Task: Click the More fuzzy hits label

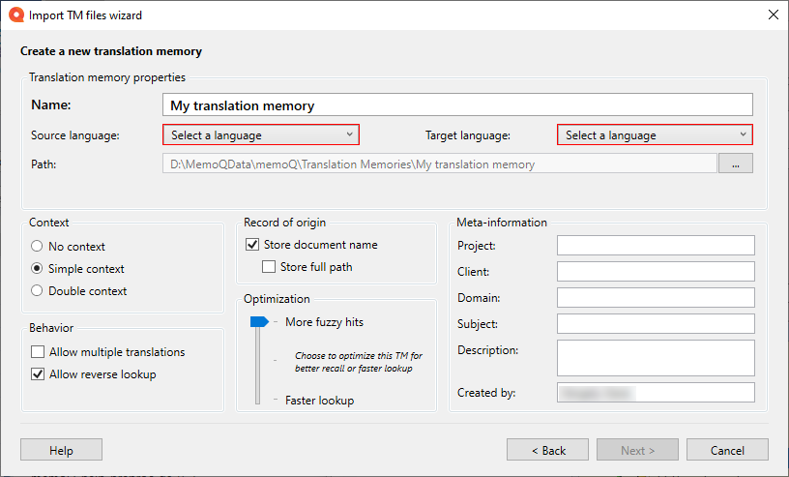Action: 324,322
